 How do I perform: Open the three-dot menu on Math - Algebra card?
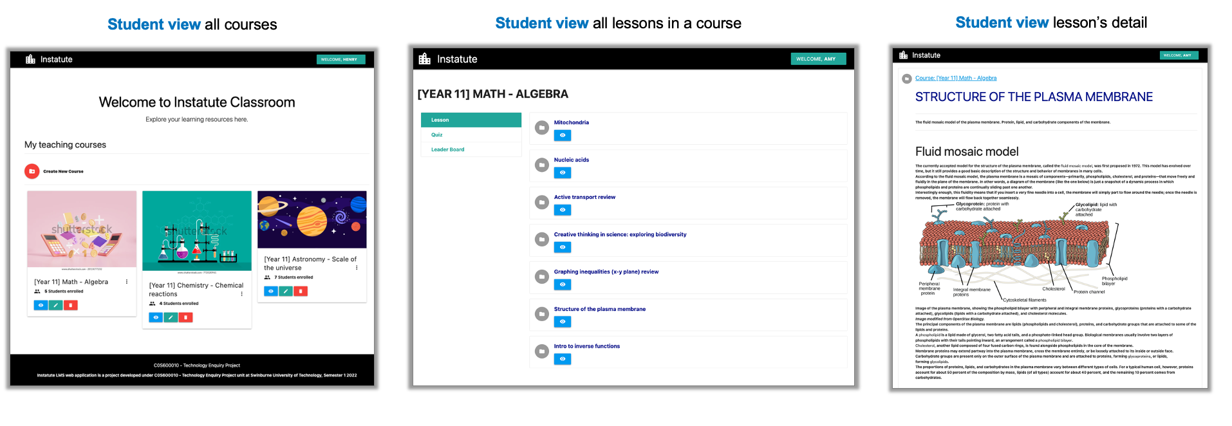pos(127,282)
